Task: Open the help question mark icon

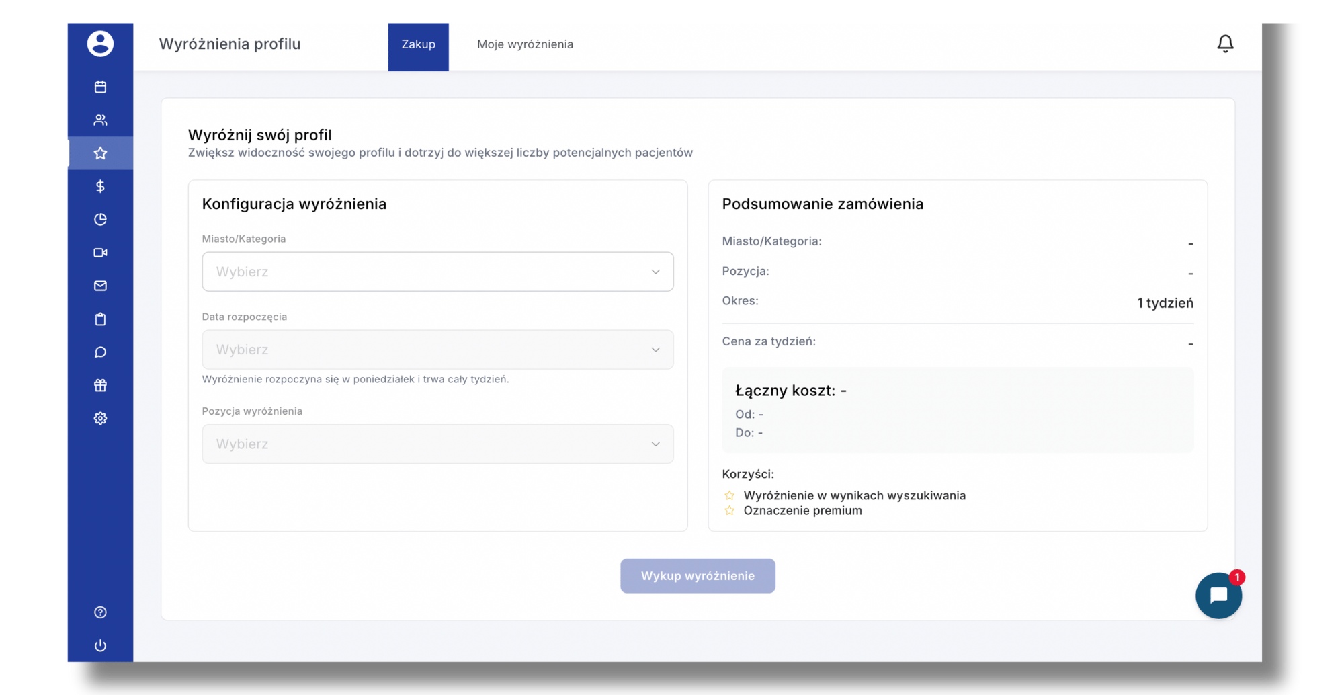Action: click(100, 612)
